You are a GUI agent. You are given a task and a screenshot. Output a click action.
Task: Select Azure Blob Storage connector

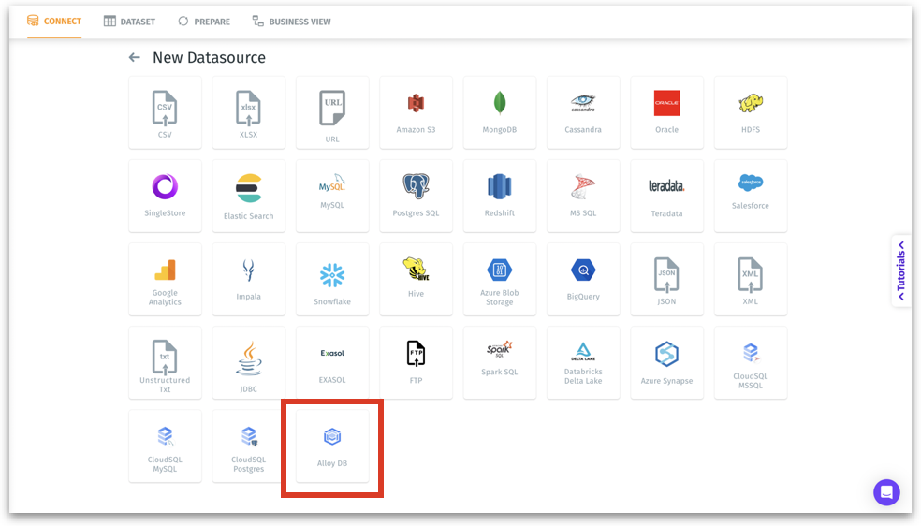pyautogui.click(x=500, y=280)
